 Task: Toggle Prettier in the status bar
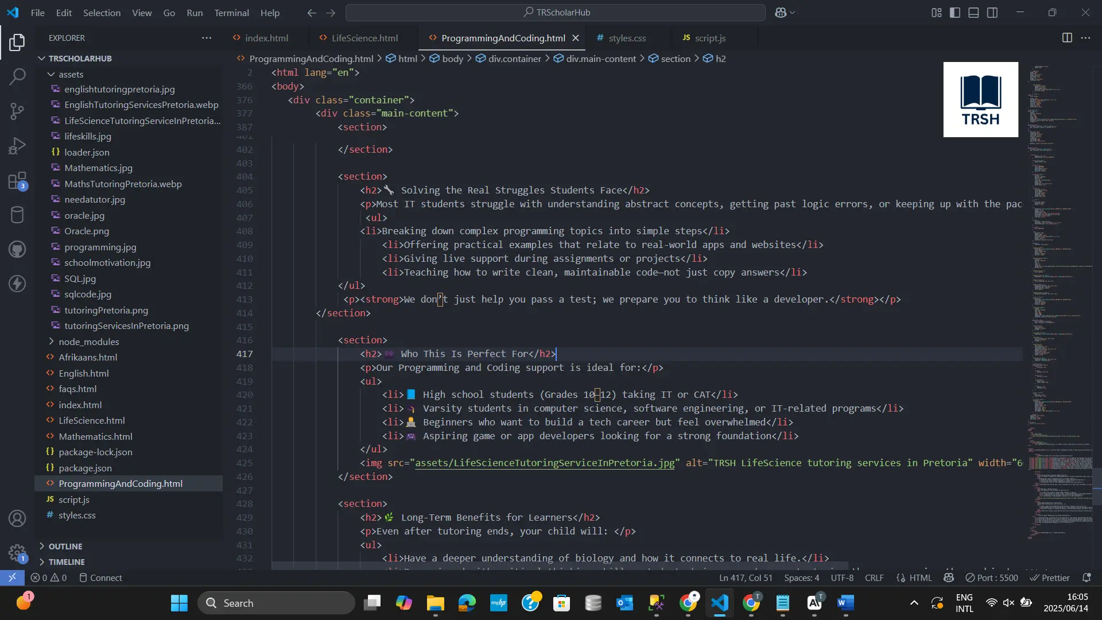point(1050,578)
